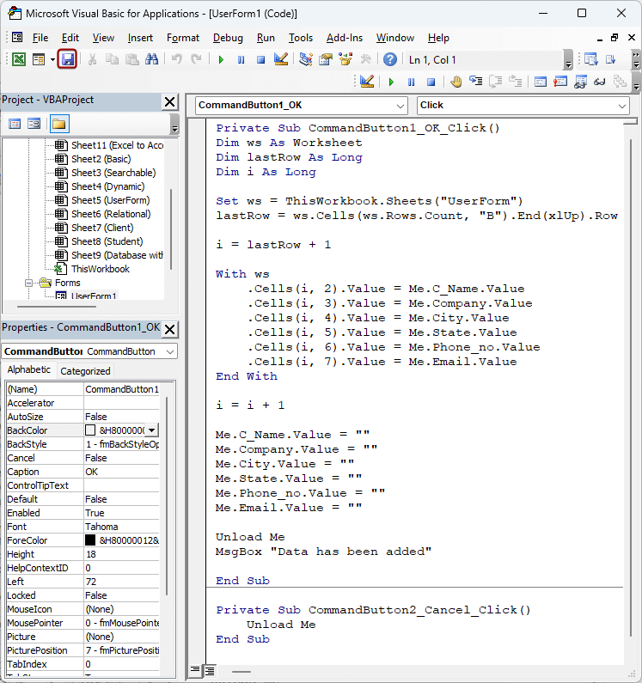Switch to Full Module View at bottom left

[x=210, y=670]
